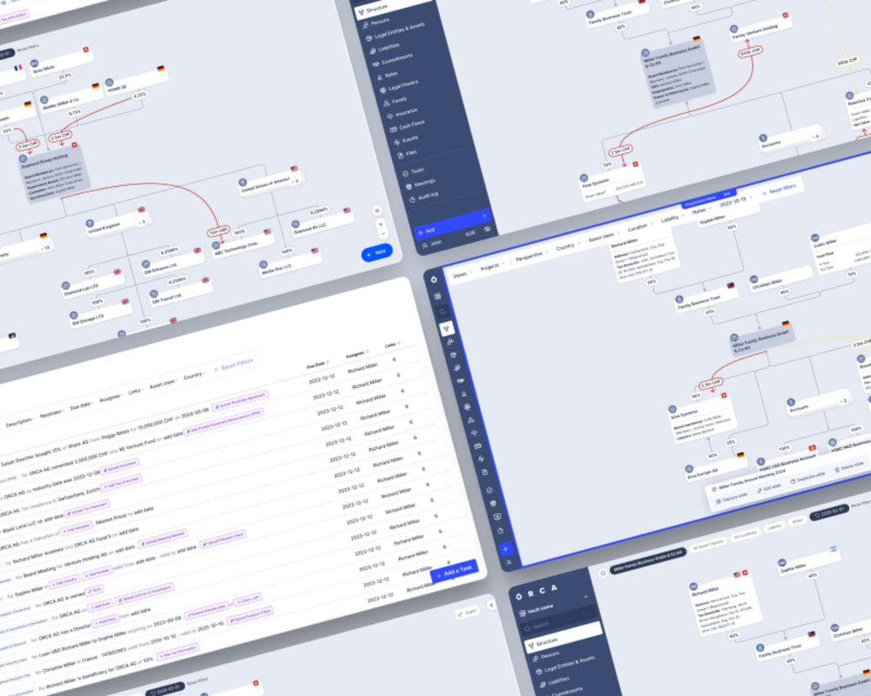Click the umbrella Insurance icon in collapsed sidebar
This screenshot has width=871, height=696.
474,433
